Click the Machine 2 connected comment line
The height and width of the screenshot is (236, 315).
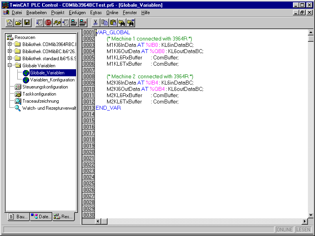click(x=150, y=76)
